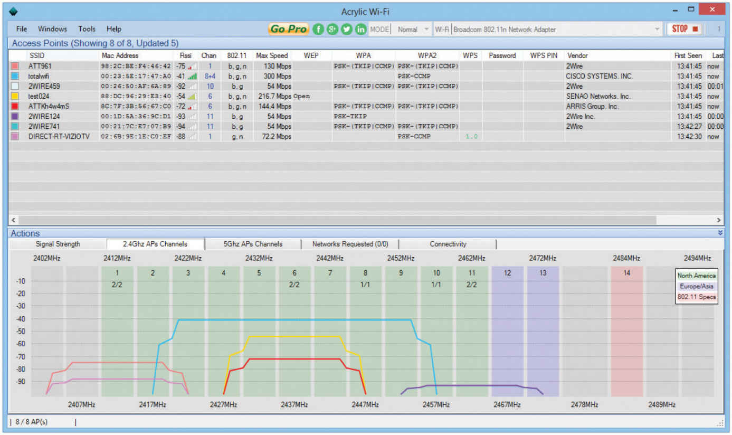The image size is (732, 435).
Task: Click the 8 / 8 AP(s) status bar text
Action: coord(33,422)
